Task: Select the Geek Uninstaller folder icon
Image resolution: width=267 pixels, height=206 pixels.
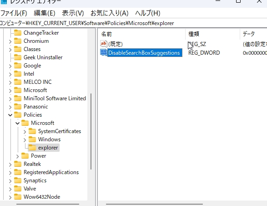Action: tap(18, 57)
